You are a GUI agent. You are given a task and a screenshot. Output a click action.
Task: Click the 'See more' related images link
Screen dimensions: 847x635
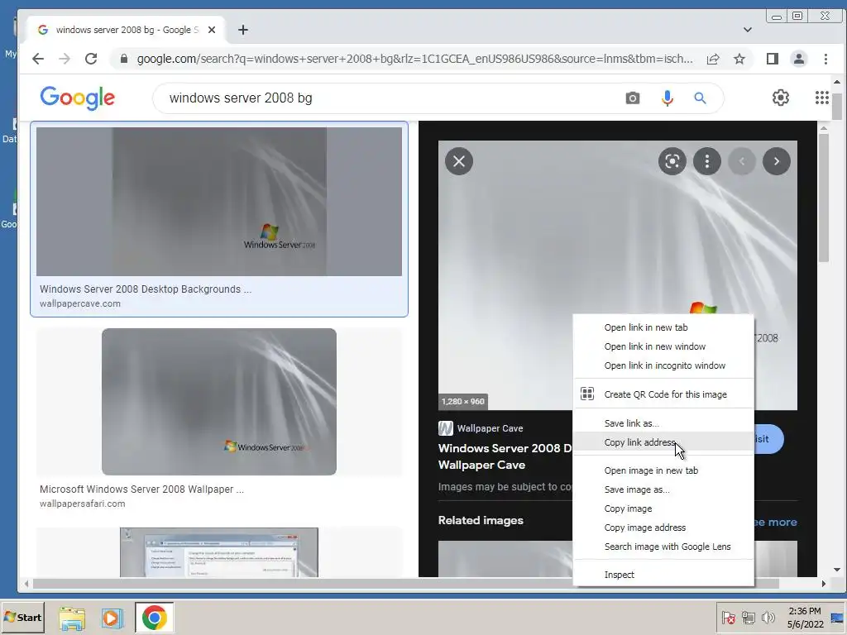pos(775,523)
